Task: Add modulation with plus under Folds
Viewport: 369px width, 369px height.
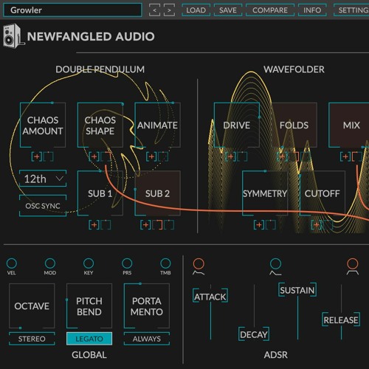Action: point(282,156)
